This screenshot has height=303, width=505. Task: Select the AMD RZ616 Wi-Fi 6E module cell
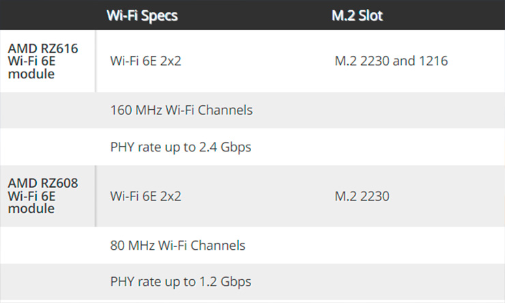tap(48, 61)
